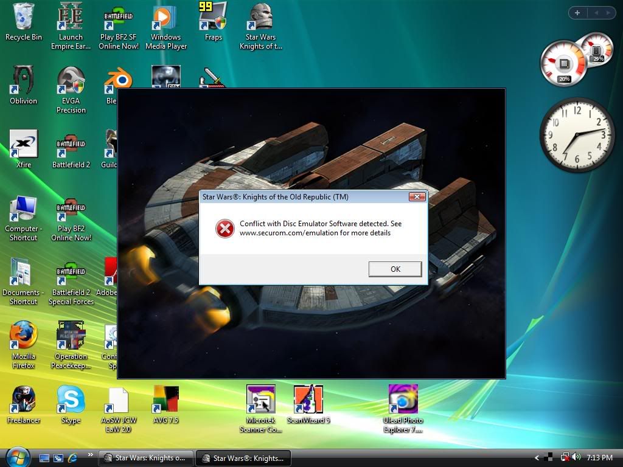This screenshot has height=467, width=623.
Task: Close the Knights of the Old Republic error dialog
Action: coord(417,196)
